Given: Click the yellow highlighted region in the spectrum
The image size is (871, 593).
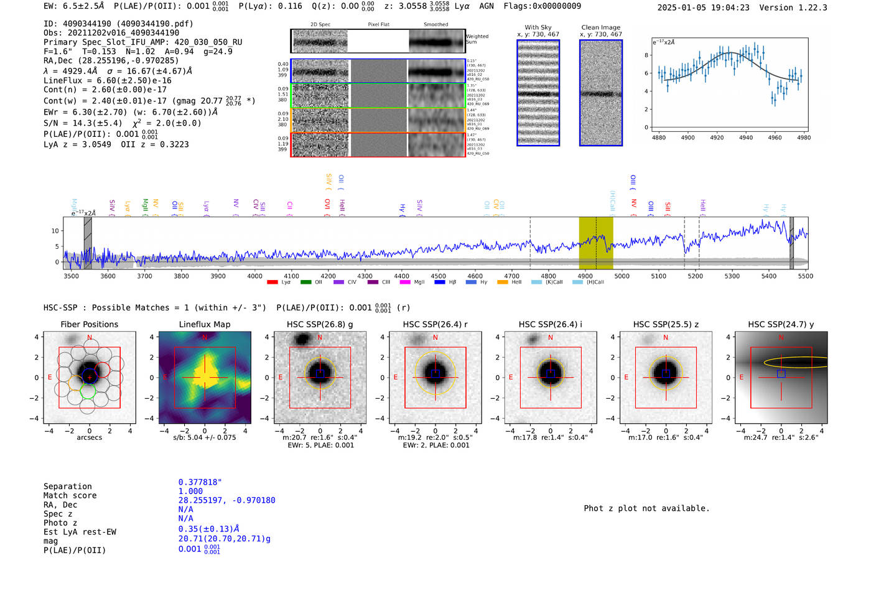Looking at the screenshot, I should [596, 243].
